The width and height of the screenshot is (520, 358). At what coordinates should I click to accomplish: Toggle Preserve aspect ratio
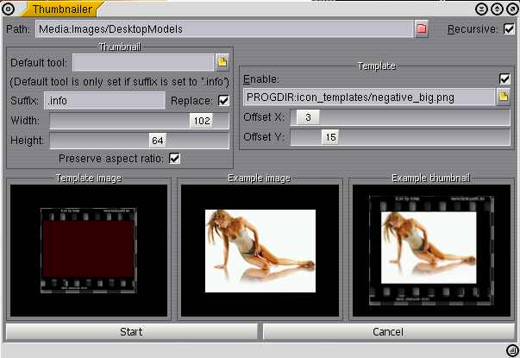point(175,158)
